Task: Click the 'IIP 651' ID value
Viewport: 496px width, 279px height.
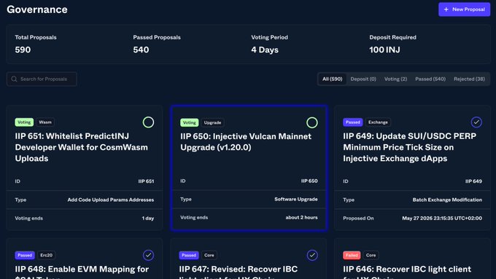Action: pyautogui.click(x=146, y=181)
